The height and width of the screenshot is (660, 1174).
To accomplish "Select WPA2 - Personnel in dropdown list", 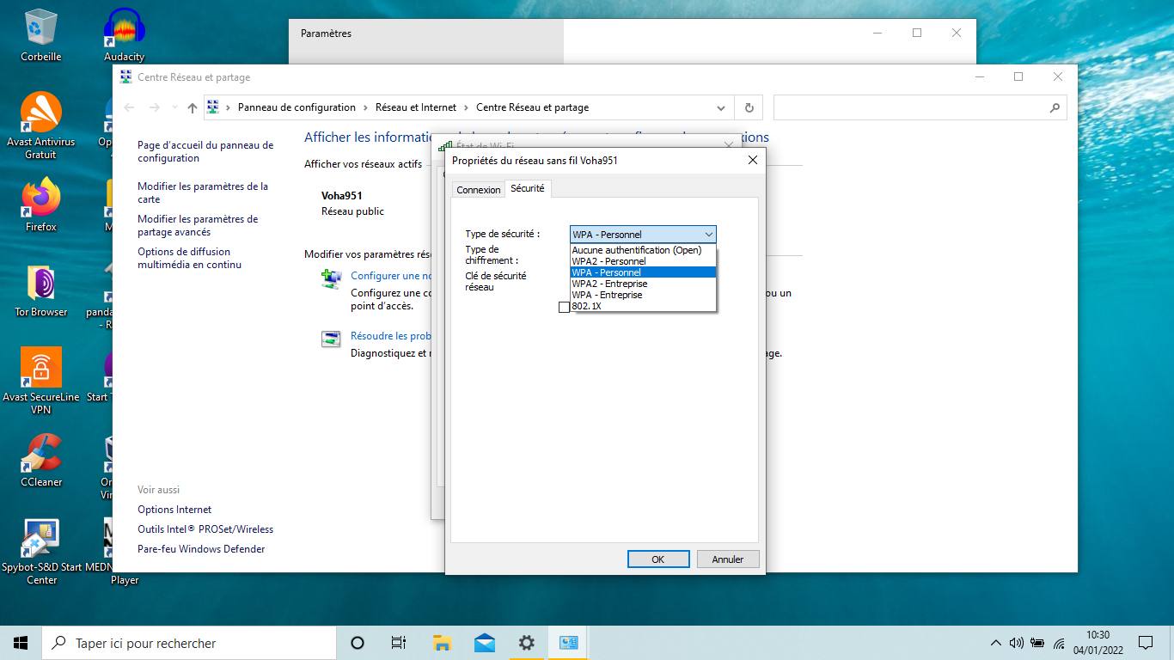I will 608,261.
